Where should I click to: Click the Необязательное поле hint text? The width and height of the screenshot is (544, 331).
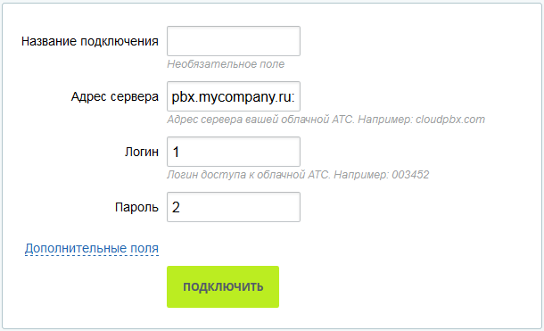(226, 64)
